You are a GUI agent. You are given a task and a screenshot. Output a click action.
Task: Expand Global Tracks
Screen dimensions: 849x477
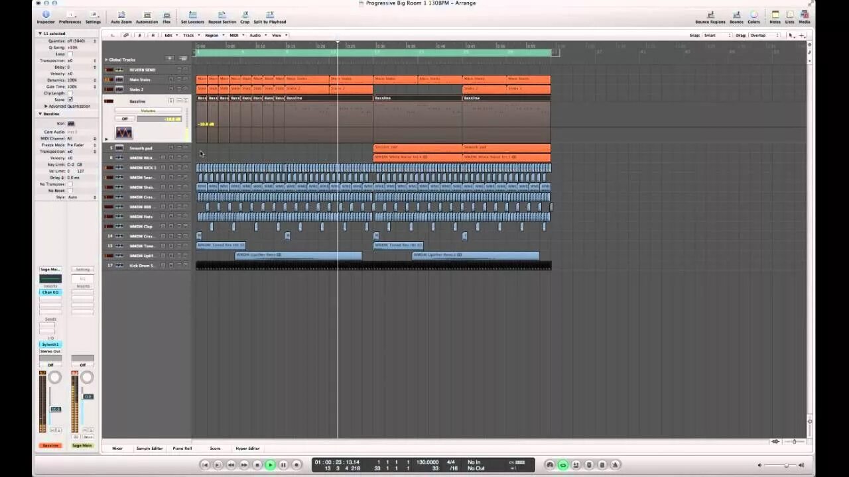click(x=106, y=60)
